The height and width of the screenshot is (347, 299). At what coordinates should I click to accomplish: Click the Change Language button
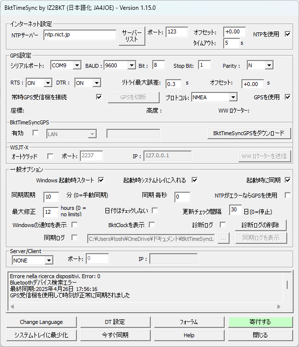41,322
